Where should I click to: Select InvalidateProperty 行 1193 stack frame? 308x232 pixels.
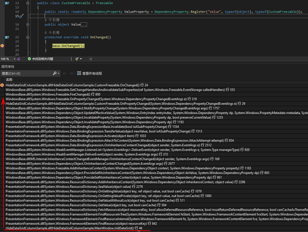pos(95,122)
